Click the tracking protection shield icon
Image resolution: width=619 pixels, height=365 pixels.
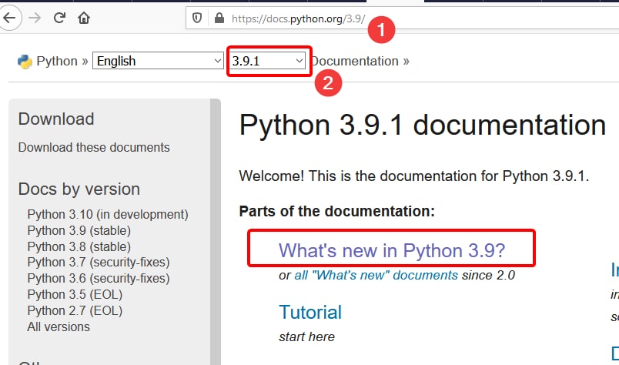point(197,18)
